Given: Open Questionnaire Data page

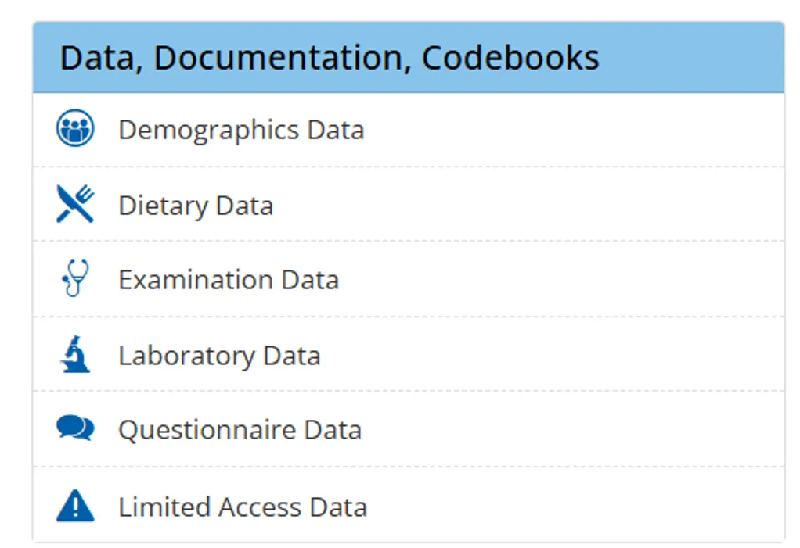Looking at the screenshot, I should 240,431.
